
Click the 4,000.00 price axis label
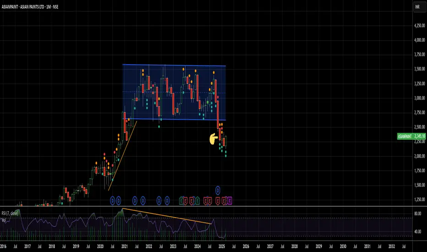tap(419, 40)
